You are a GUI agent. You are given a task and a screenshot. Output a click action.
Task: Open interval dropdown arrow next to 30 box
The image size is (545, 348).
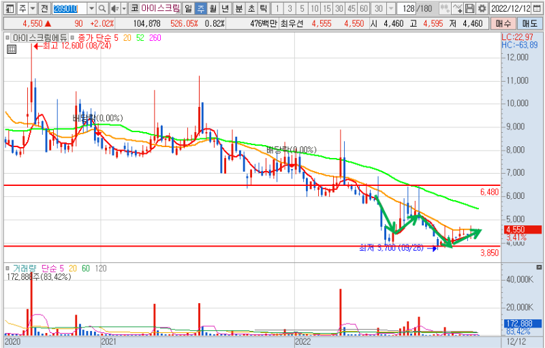(391, 8)
